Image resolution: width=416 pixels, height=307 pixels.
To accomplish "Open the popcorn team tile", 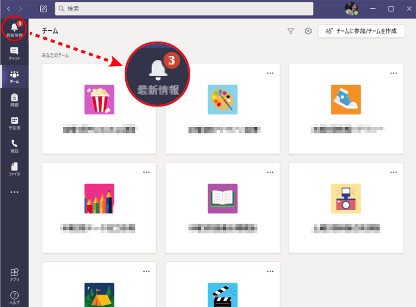I will (99, 108).
